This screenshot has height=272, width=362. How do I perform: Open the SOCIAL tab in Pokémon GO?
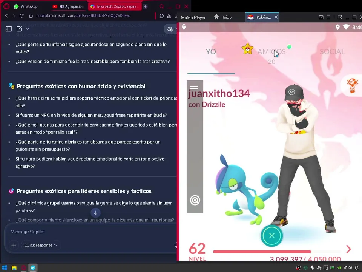(332, 52)
